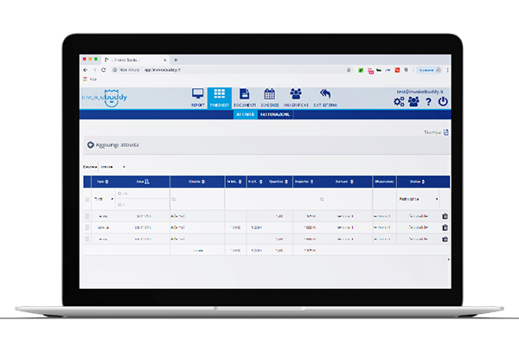The height and width of the screenshot is (346, 519).
Task: Open a new browser tab with plus
Action: click(176, 60)
